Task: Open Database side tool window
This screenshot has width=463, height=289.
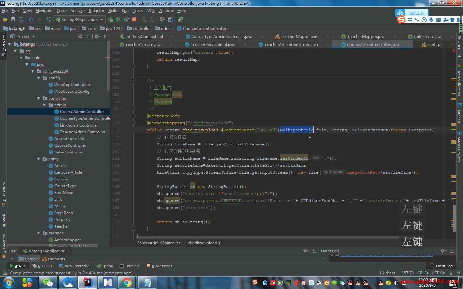Action: (459, 114)
